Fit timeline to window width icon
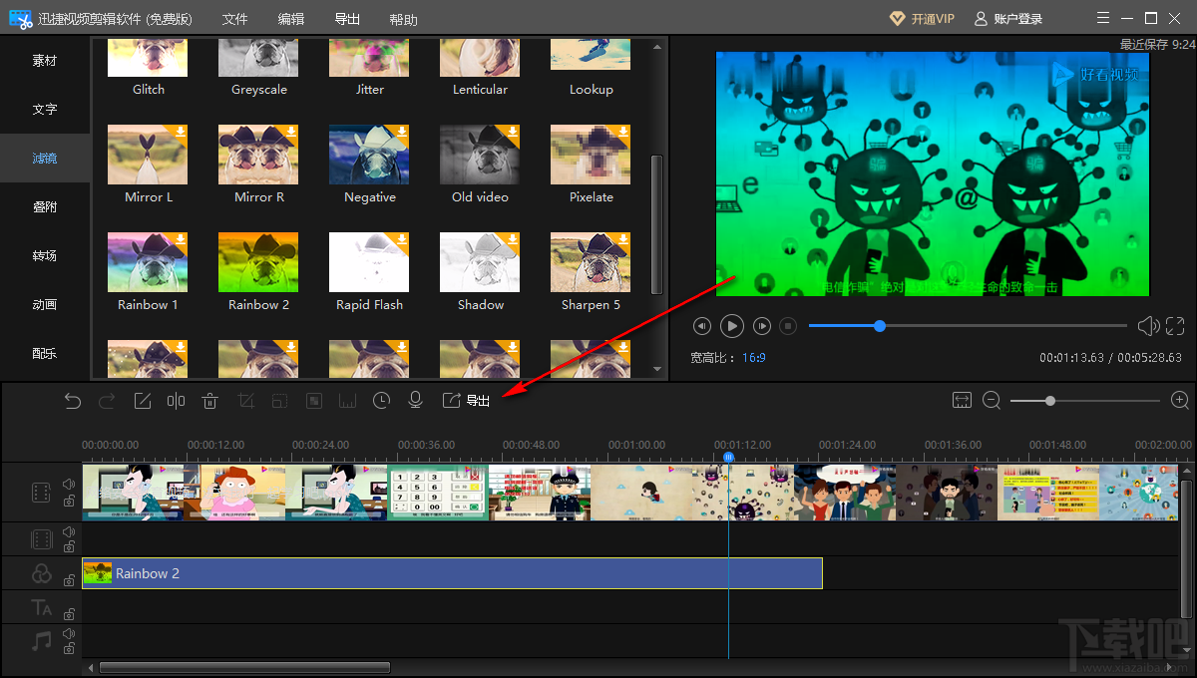Image resolution: width=1197 pixels, height=678 pixels. tap(962, 400)
